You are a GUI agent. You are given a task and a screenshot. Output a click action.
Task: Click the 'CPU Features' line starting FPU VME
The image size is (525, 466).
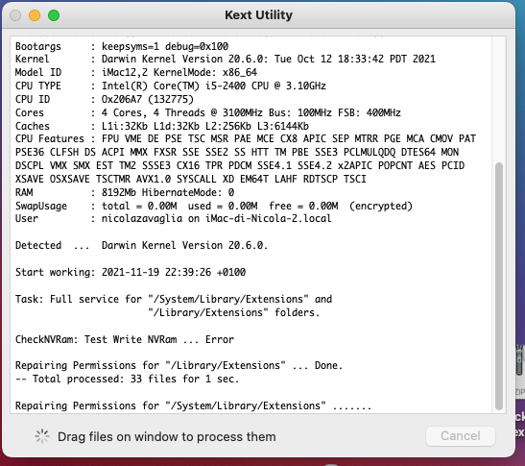pos(246,138)
